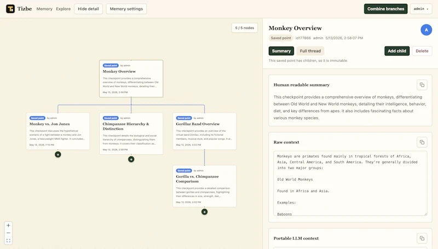Select the Gorilla vs. Chimpanzee Comparison node
The height and width of the screenshot is (249, 438).
tap(204, 186)
